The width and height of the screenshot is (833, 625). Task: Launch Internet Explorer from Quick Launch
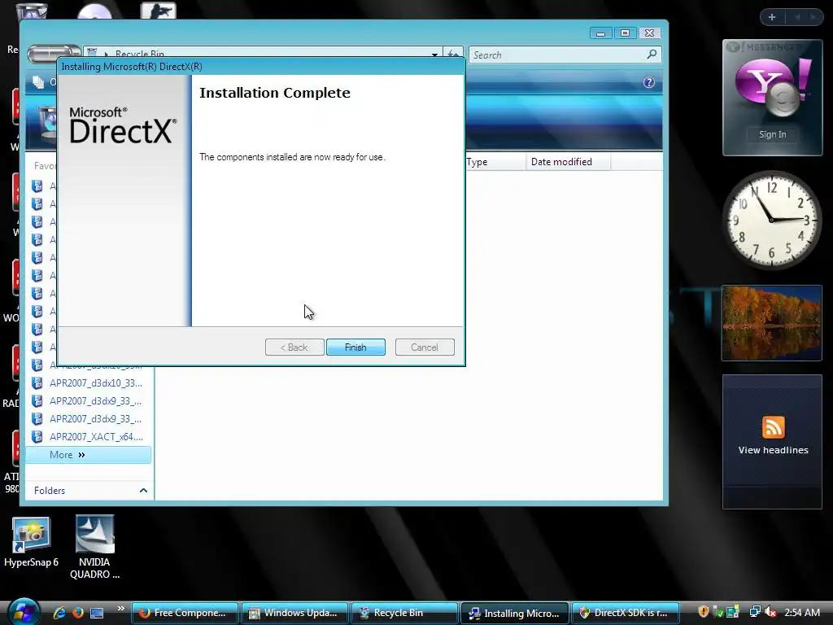59,613
